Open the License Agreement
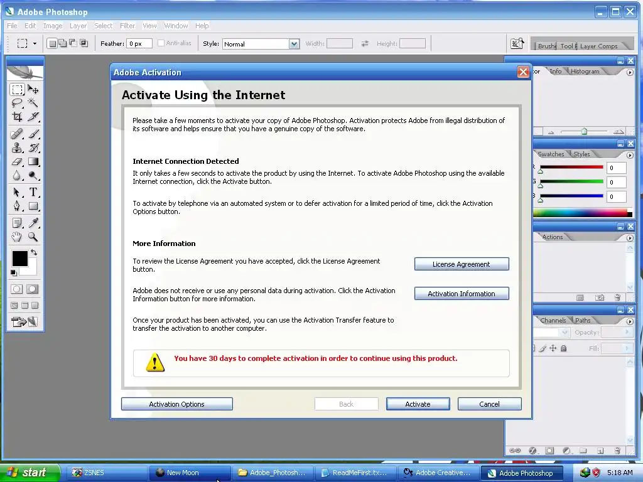This screenshot has height=482, width=643. (x=462, y=264)
